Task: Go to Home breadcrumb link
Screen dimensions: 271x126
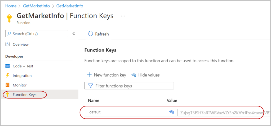Action: (x=11, y=6)
